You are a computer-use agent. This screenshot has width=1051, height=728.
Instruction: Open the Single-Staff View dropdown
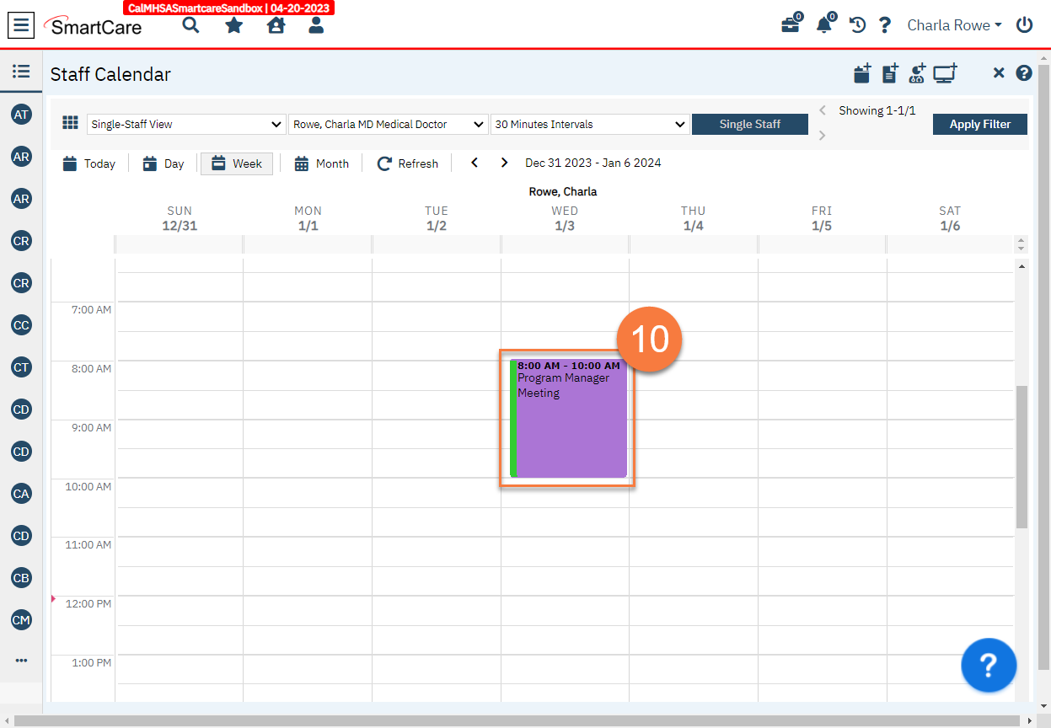coord(185,123)
